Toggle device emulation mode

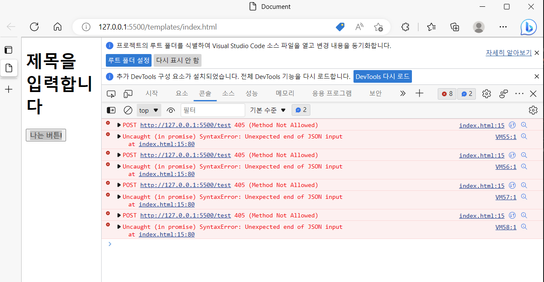tap(128, 94)
